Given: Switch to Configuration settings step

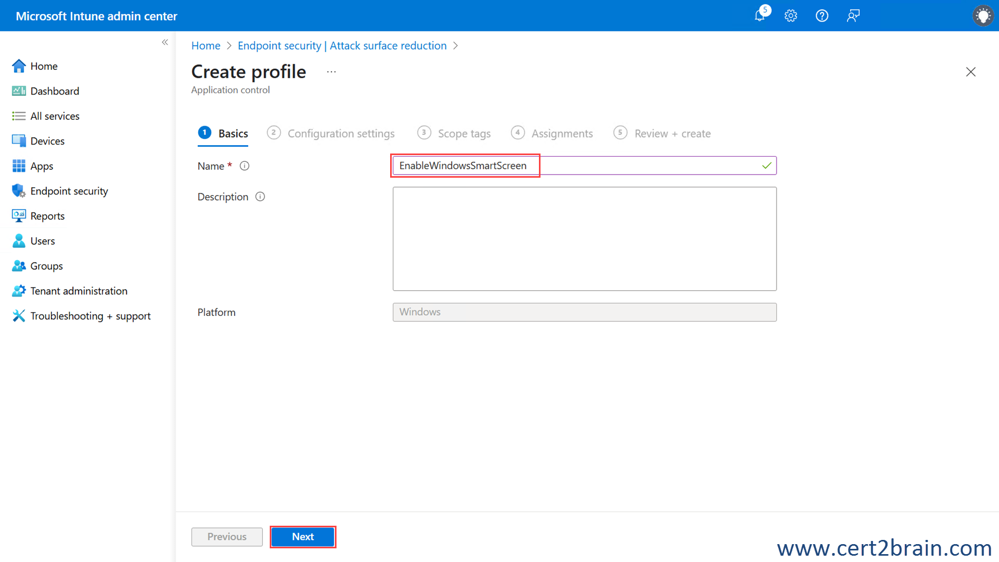Looking at the screenshot, I should click(331, 134).
